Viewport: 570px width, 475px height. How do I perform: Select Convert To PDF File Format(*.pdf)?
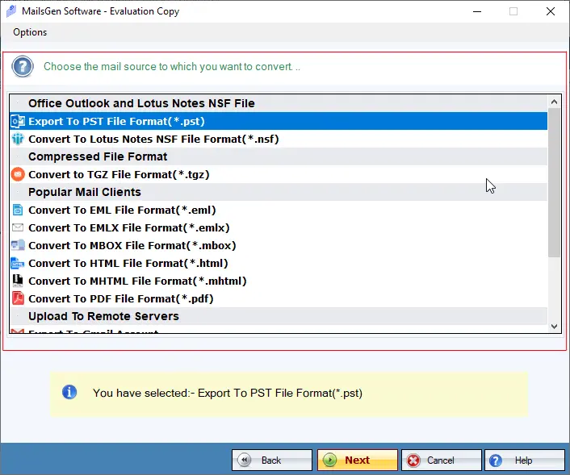tap(279, 298)
